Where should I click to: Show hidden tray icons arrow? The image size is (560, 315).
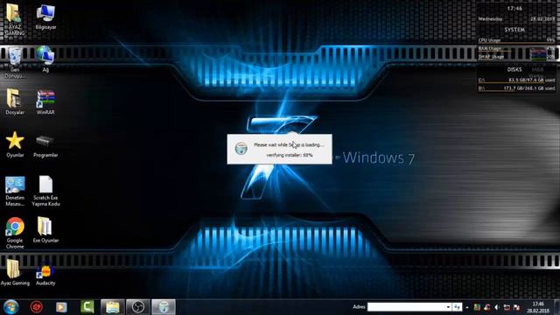tap(467, 307)
